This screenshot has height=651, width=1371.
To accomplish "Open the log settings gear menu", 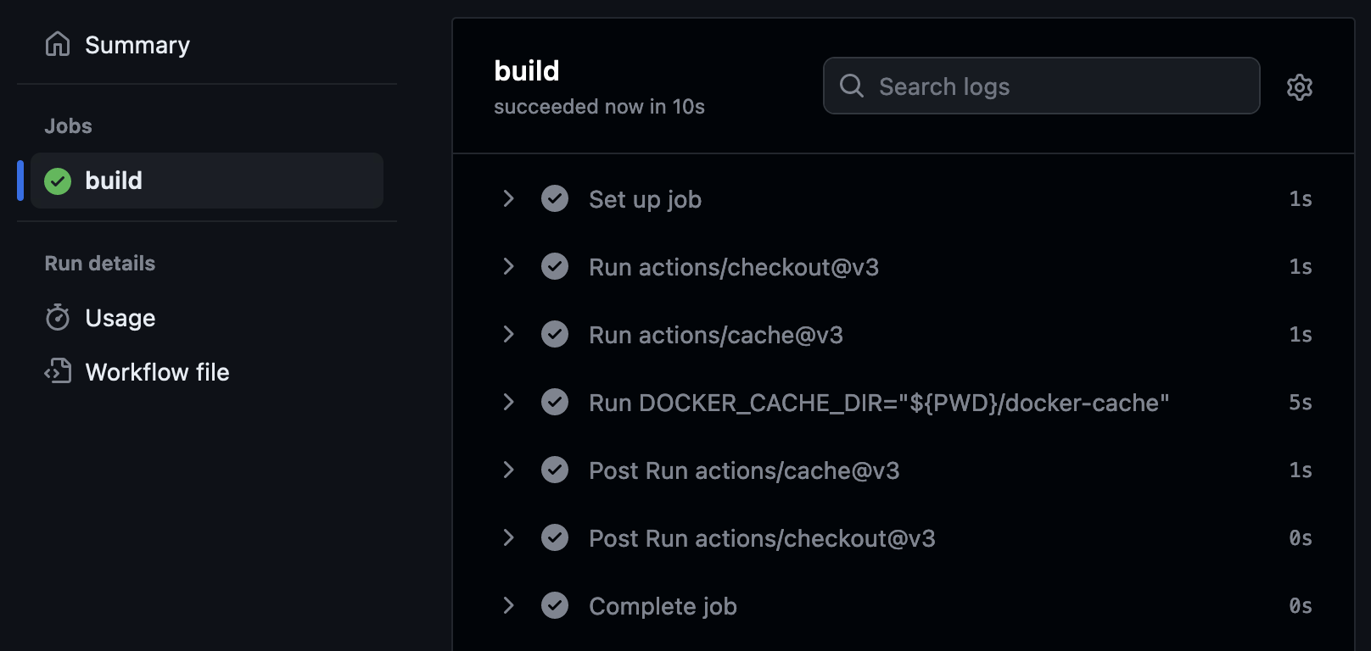I will point(1299,86).
